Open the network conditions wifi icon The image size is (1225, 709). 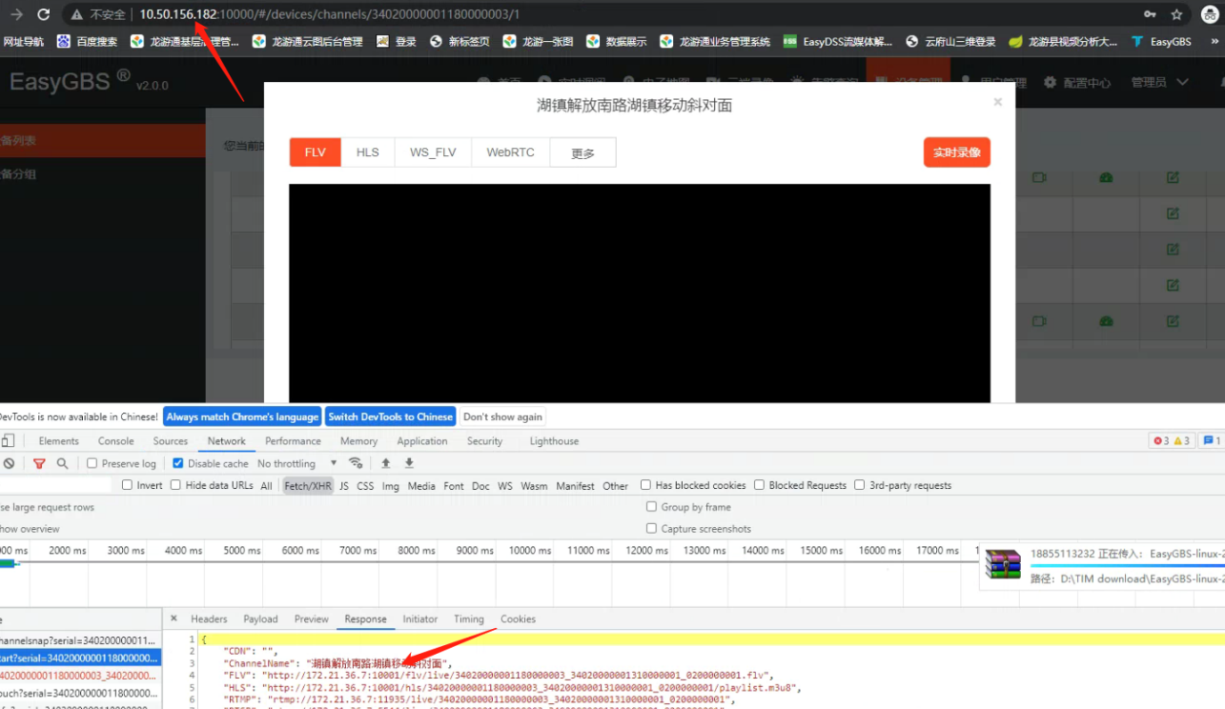point(356,463)
